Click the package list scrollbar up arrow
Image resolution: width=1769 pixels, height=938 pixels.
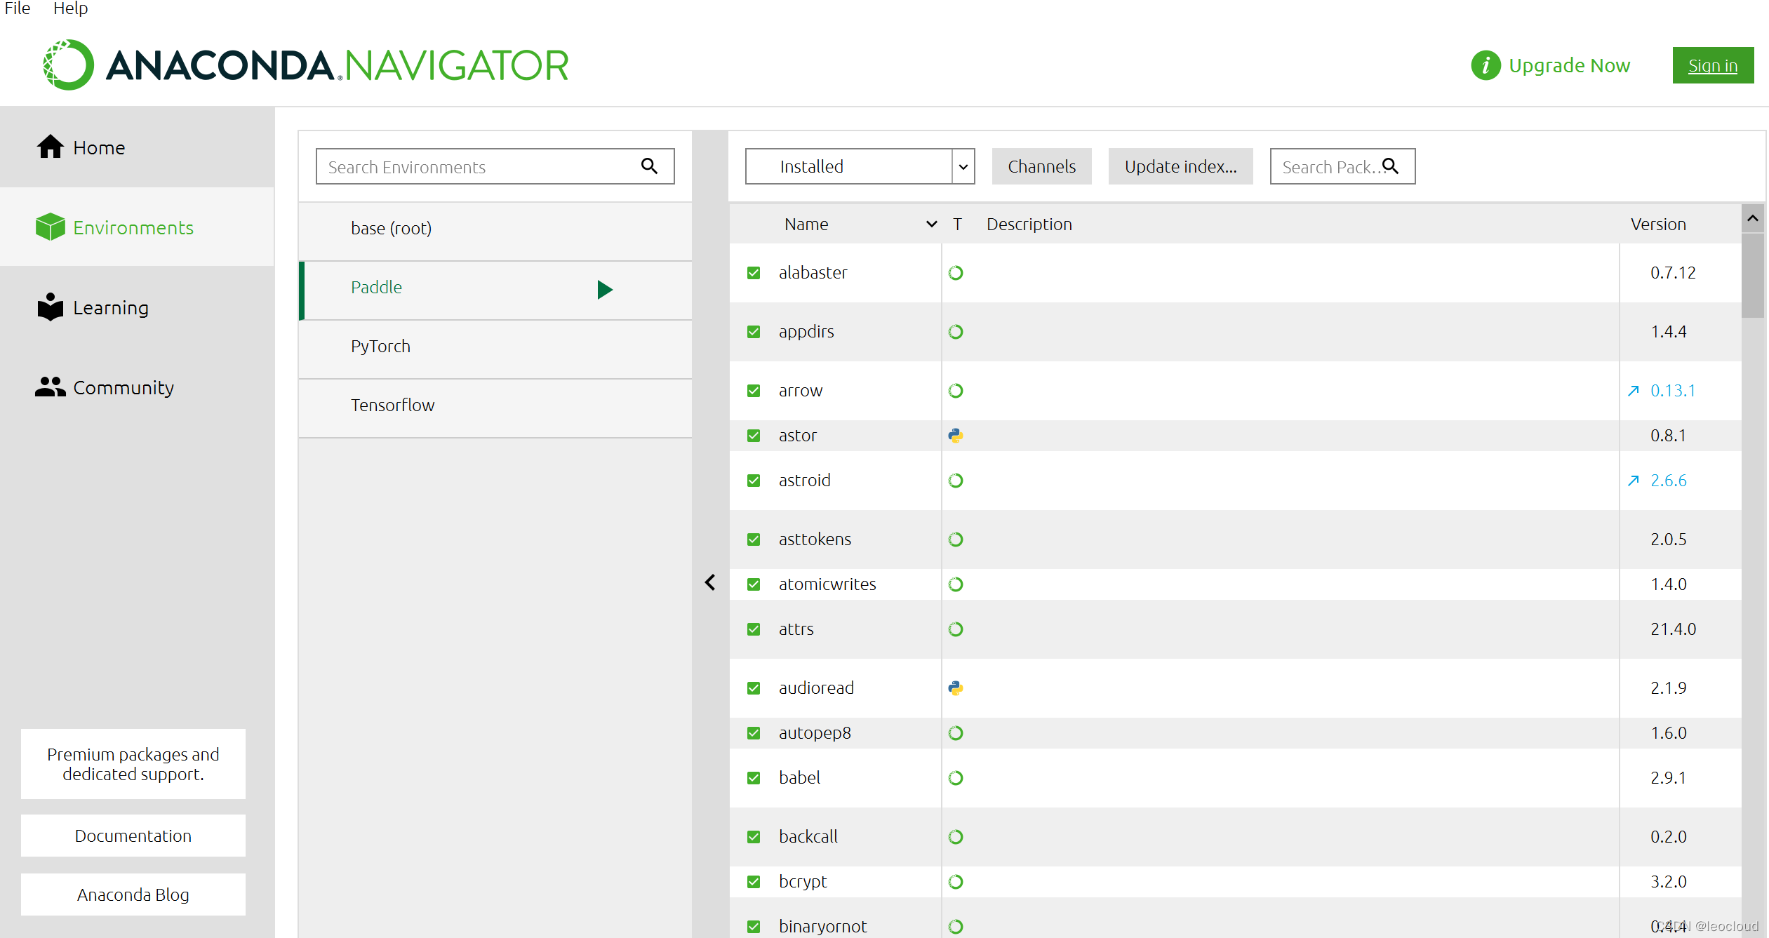(1752, 218)
